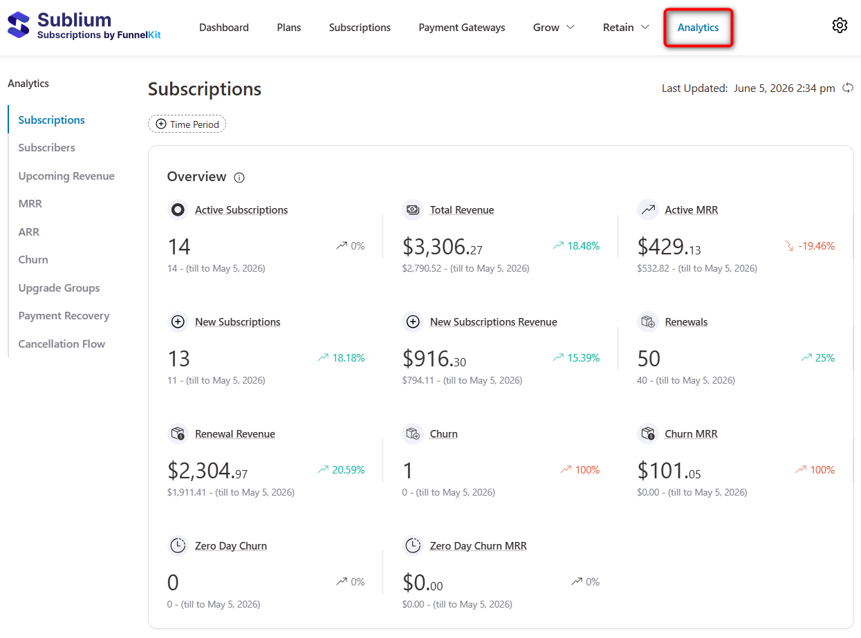Click Active MRR red downward arrow

tap(789, 246)
